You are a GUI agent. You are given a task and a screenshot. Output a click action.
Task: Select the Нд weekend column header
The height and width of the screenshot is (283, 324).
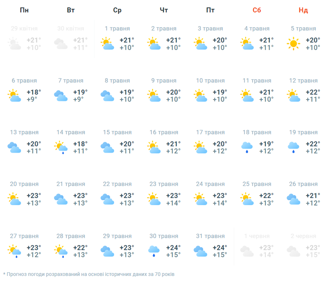click(x=303, y=10)
